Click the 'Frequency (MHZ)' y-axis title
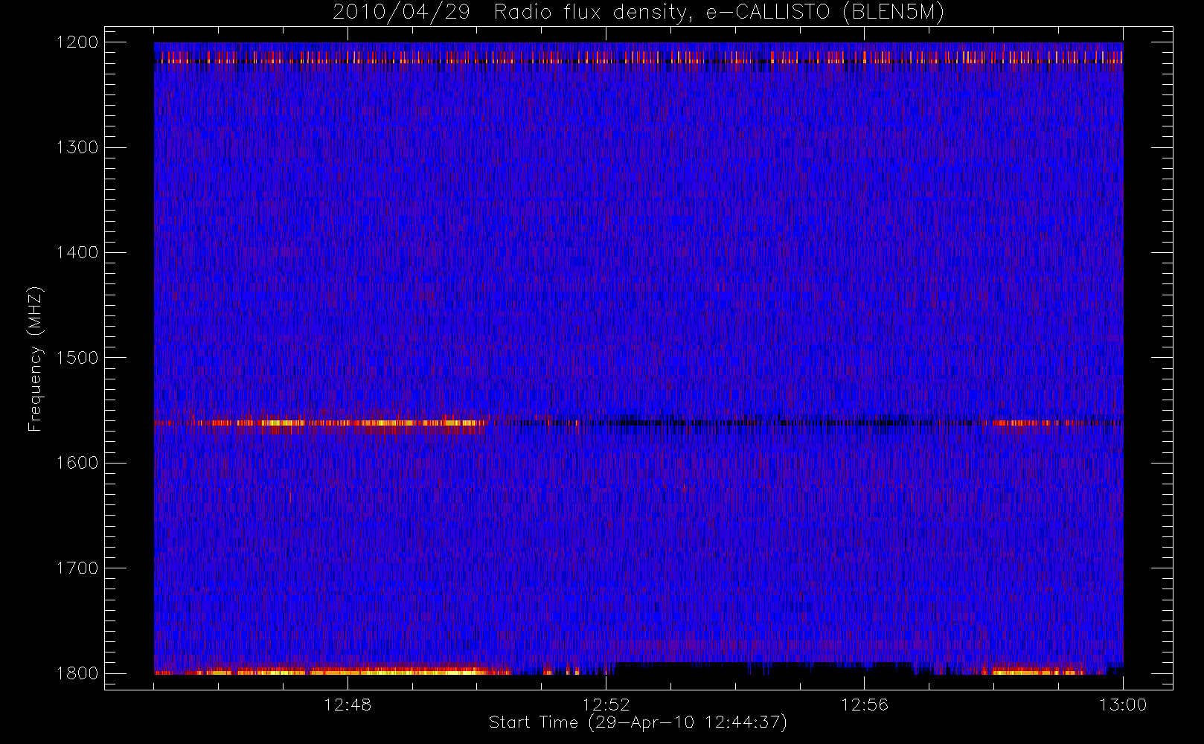 pyautogui.click(x=35, y=359)
